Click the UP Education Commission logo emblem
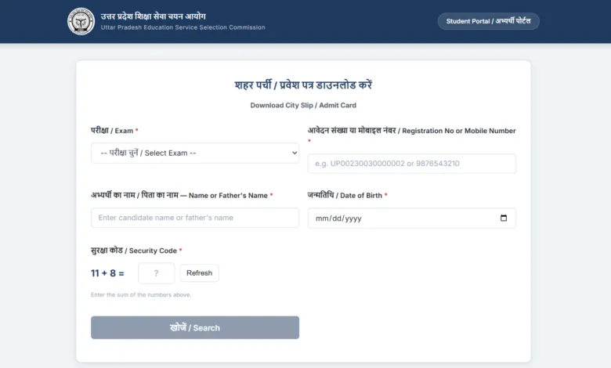The width and height of the screenshot is (611, 368). click(x=81, y=21)
